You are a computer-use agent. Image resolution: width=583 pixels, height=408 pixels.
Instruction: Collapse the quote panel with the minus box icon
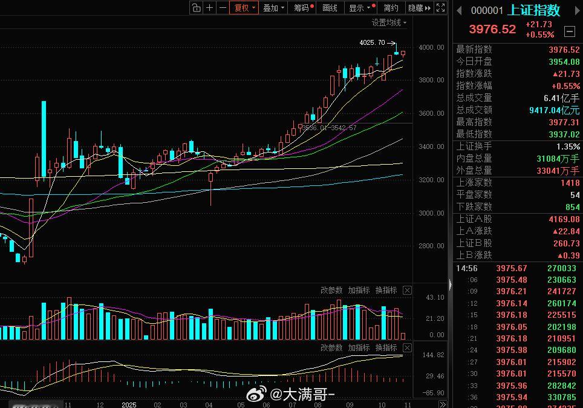pyautogui.click(x=569, y=32)
